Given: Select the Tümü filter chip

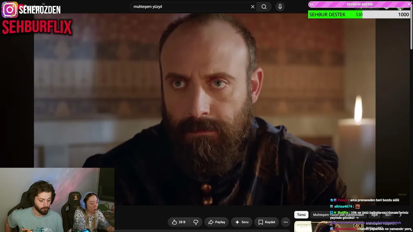Looking at the screenshot, I should 301,215.
